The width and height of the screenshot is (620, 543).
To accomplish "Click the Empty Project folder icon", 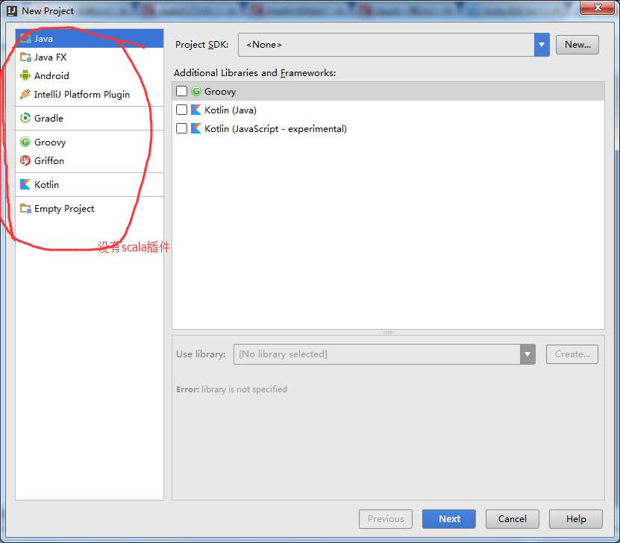I will point(25,208).
